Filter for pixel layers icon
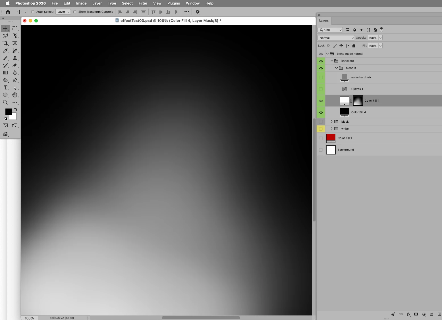Viewport: 442px width, 320px height. point(348,30)
